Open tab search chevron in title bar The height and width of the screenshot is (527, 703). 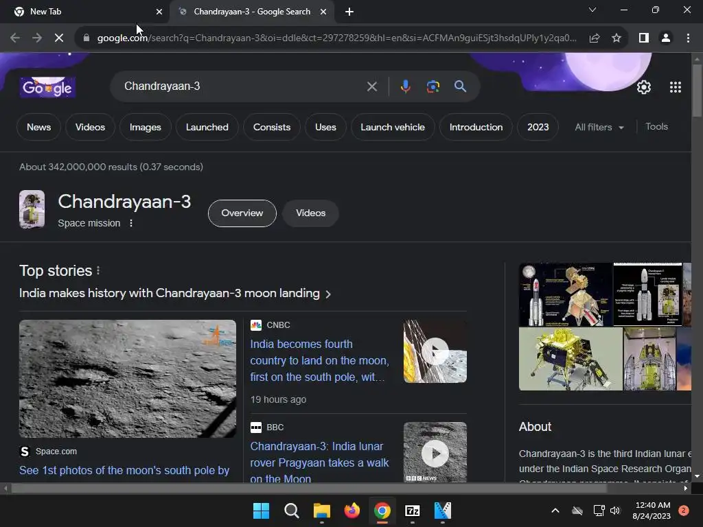[592, 10]
